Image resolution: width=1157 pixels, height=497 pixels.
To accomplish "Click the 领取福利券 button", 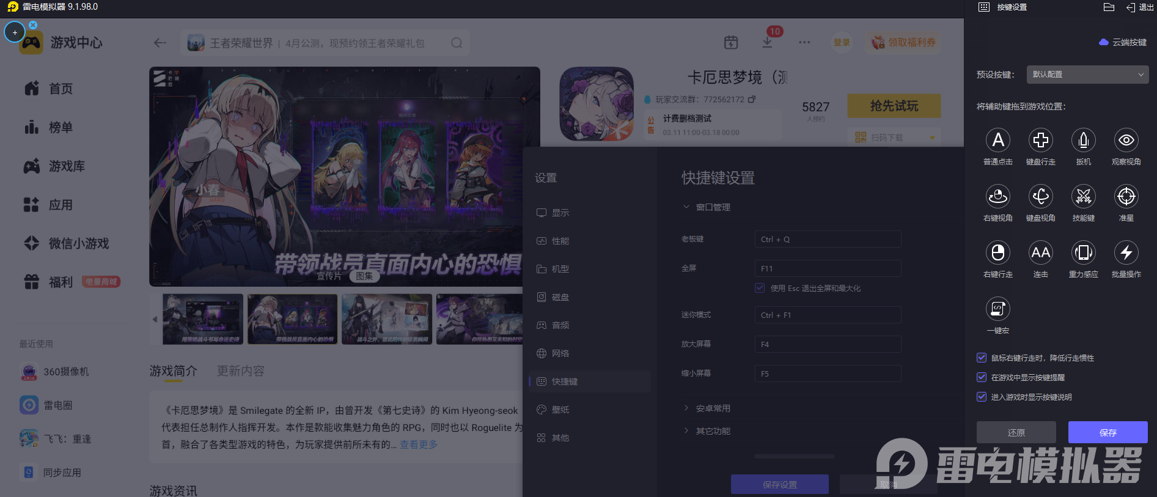I will [903, 42].
